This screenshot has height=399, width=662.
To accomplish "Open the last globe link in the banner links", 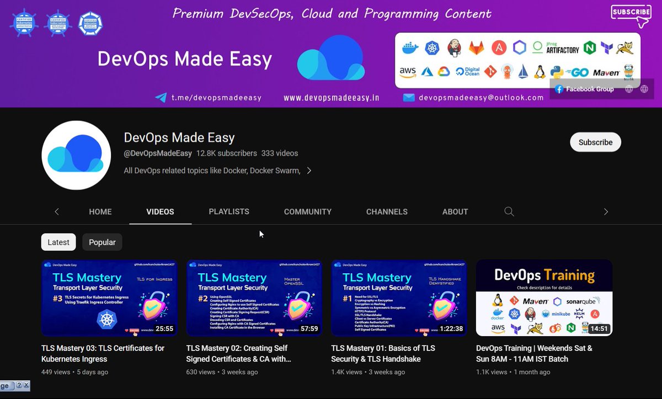I will [644, 89].
